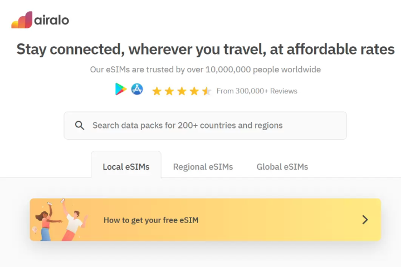Click the first rating star
This screenshot has width=401, height=267.
pos(157,91)
